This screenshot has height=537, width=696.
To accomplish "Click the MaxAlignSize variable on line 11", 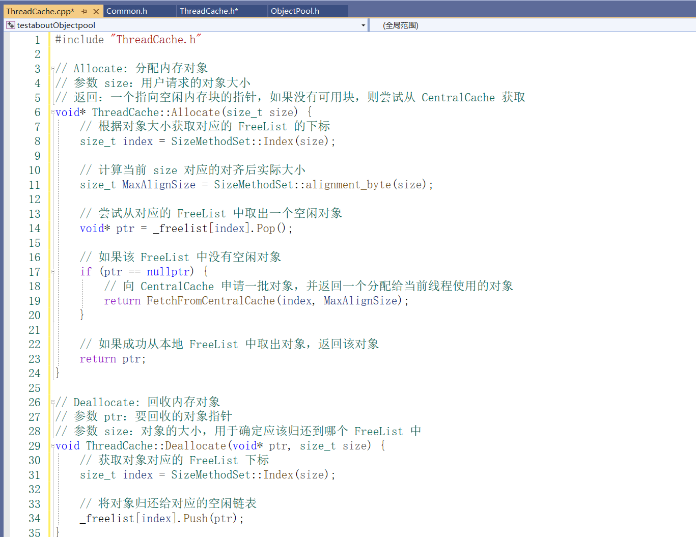I will click(159, 185).
